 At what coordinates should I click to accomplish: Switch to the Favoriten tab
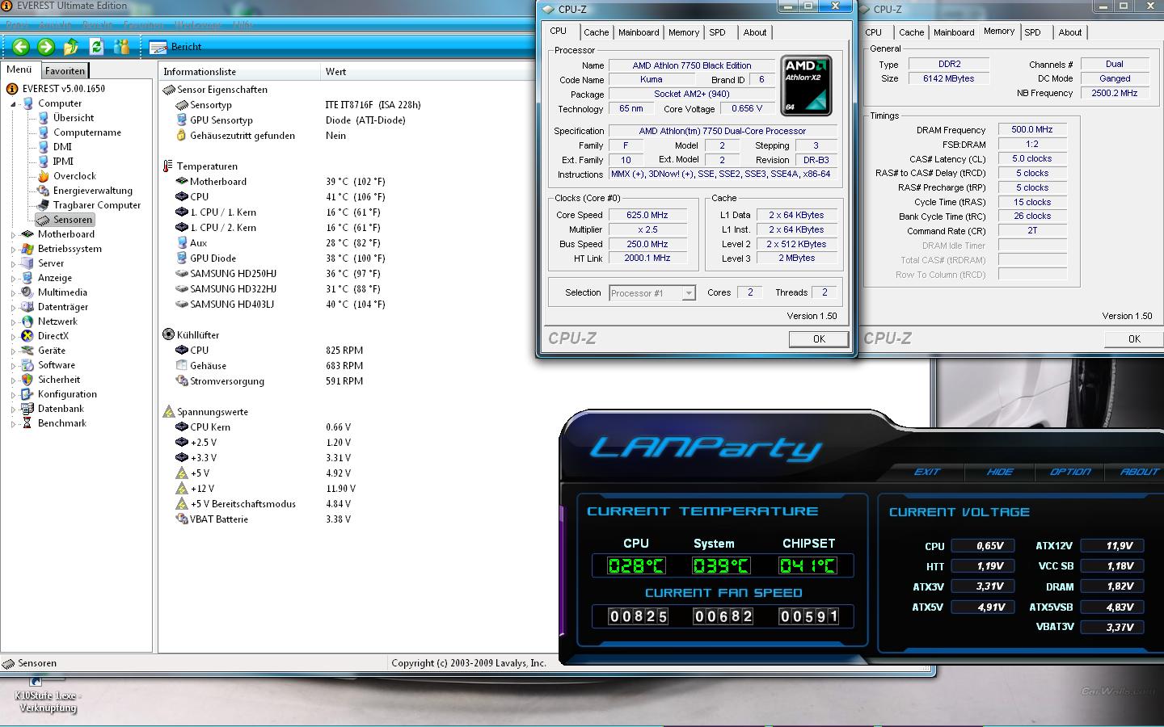click(x=65, y=71)
